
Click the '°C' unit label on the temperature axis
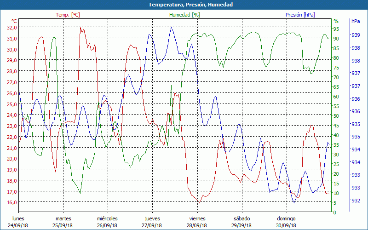(14, 21)
